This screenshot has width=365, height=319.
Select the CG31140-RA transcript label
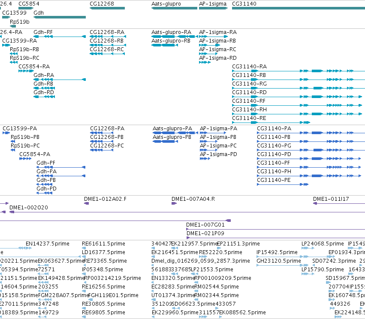click(x=250, y=67)
